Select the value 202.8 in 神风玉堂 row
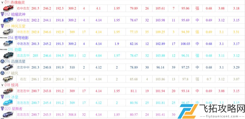 click(35, 32)
